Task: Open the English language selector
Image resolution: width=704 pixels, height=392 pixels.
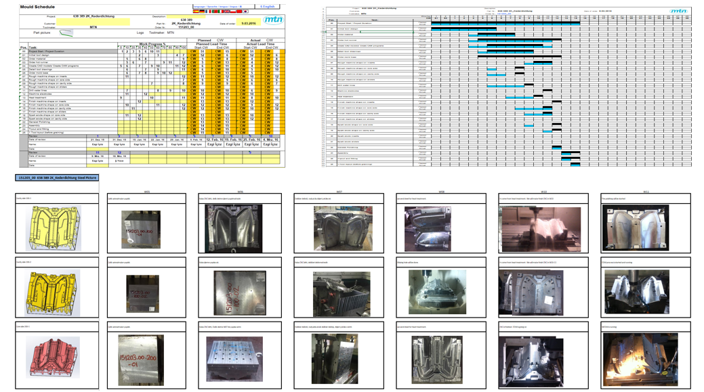Action: click(x=267, y=7)
